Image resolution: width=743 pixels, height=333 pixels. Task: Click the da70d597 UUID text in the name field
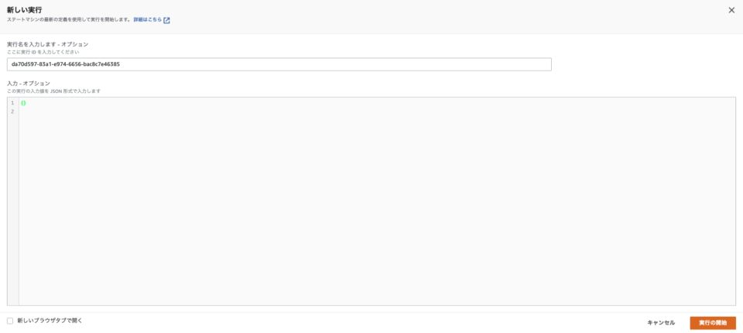(66, 64)
